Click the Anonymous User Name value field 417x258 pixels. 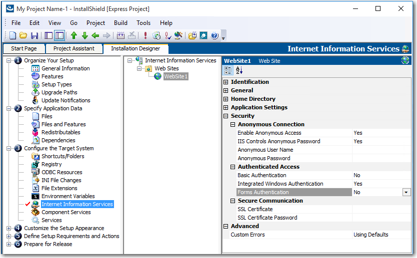coord(381,150)
